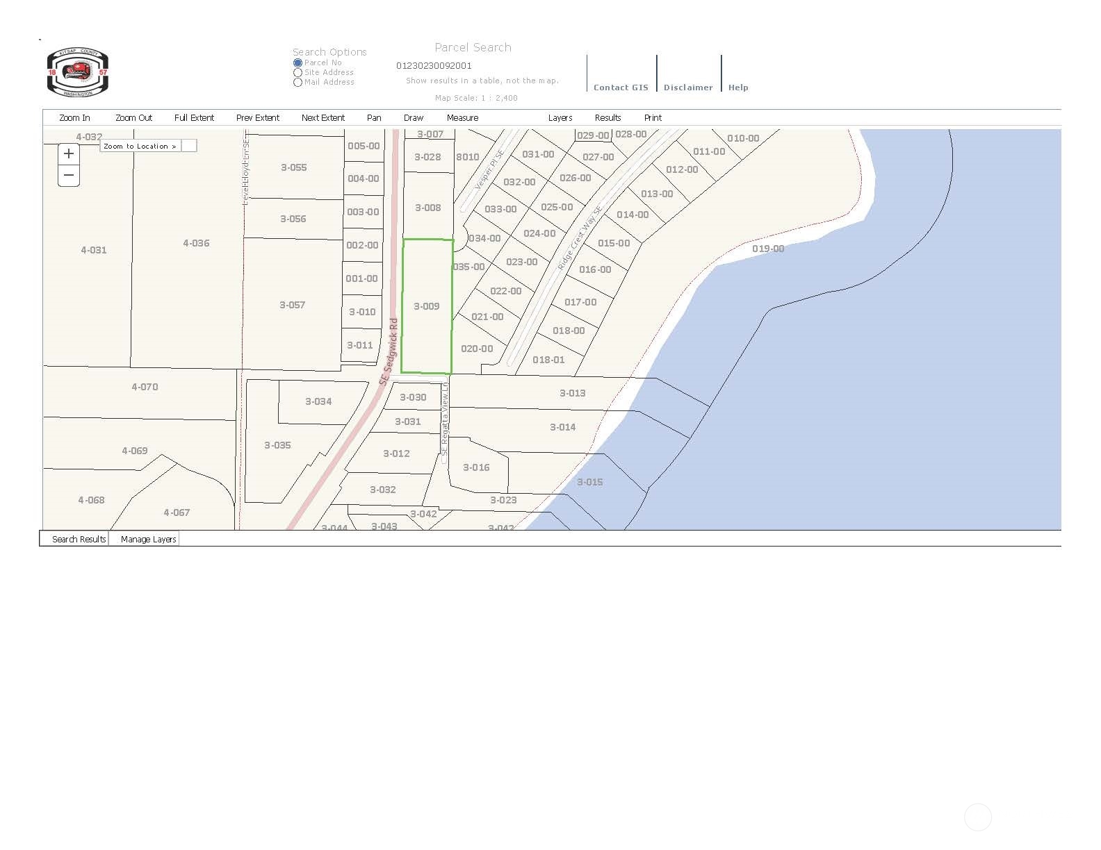Select the Parcel No radio button
The height and width of the screenshot is (850, 1101).
coord(297,62)
